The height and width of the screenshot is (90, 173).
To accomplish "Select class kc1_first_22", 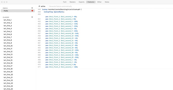I will [x=8, y=80].
